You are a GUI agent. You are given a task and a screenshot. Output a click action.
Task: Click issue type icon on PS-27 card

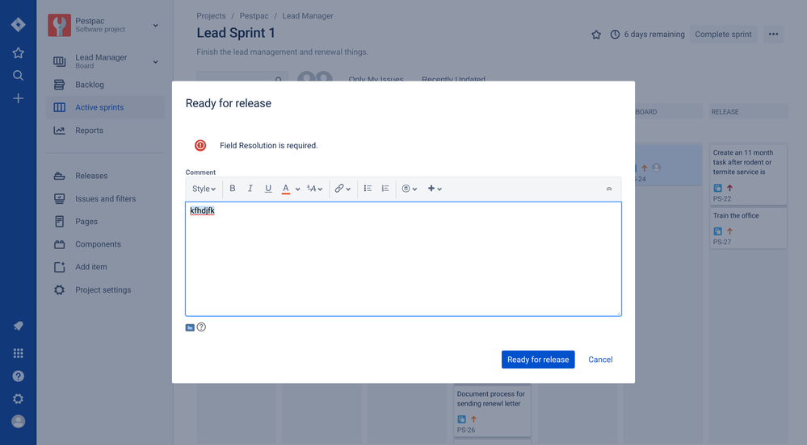(x=717, y=231)
